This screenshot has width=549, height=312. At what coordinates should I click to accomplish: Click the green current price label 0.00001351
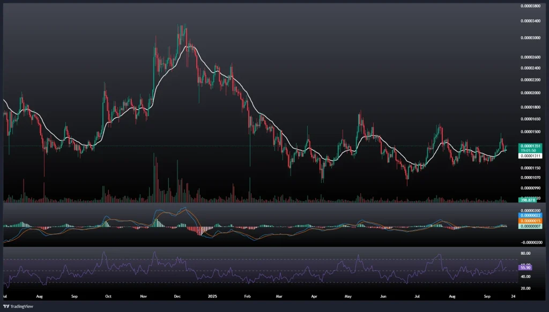pyautogui.click(x=530, y=146)
